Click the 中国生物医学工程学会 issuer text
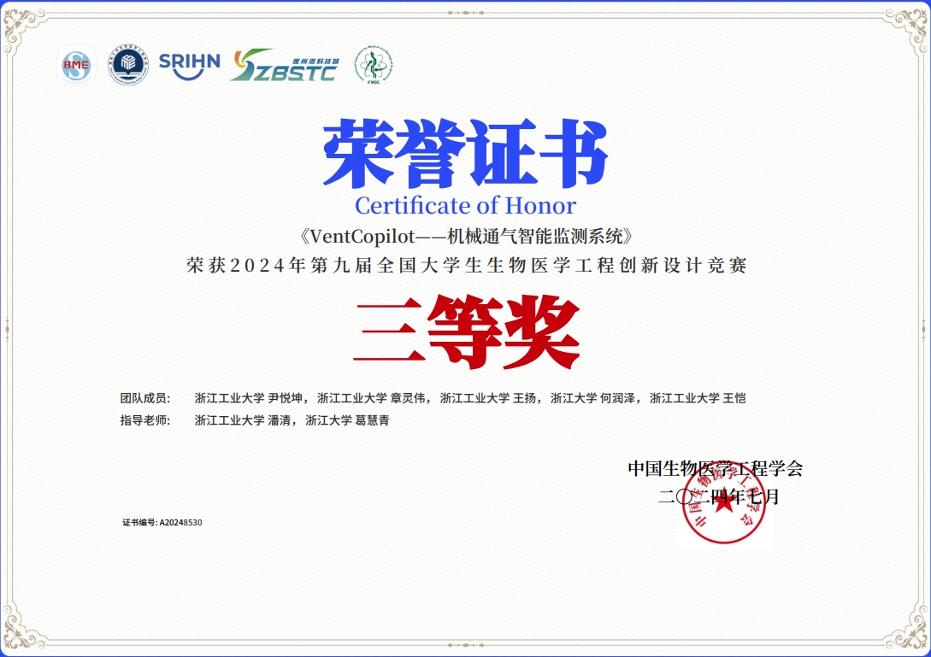The width and height of the screenshot is (931, 657). (715, 468)
